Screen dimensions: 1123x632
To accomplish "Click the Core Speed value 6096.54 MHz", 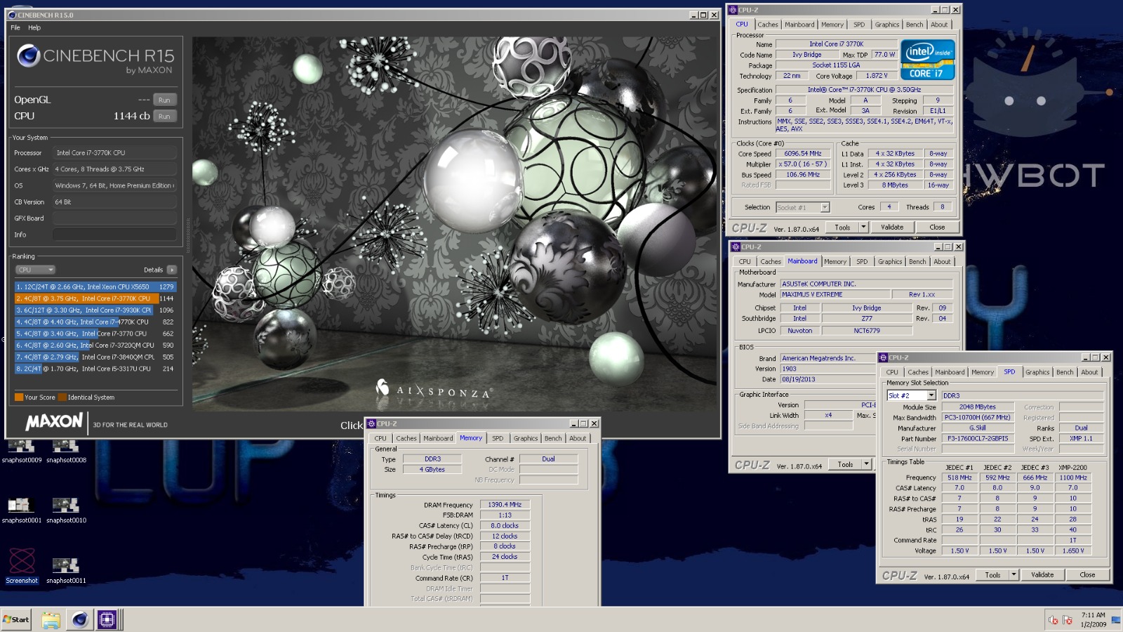I will tap(803, 153).
